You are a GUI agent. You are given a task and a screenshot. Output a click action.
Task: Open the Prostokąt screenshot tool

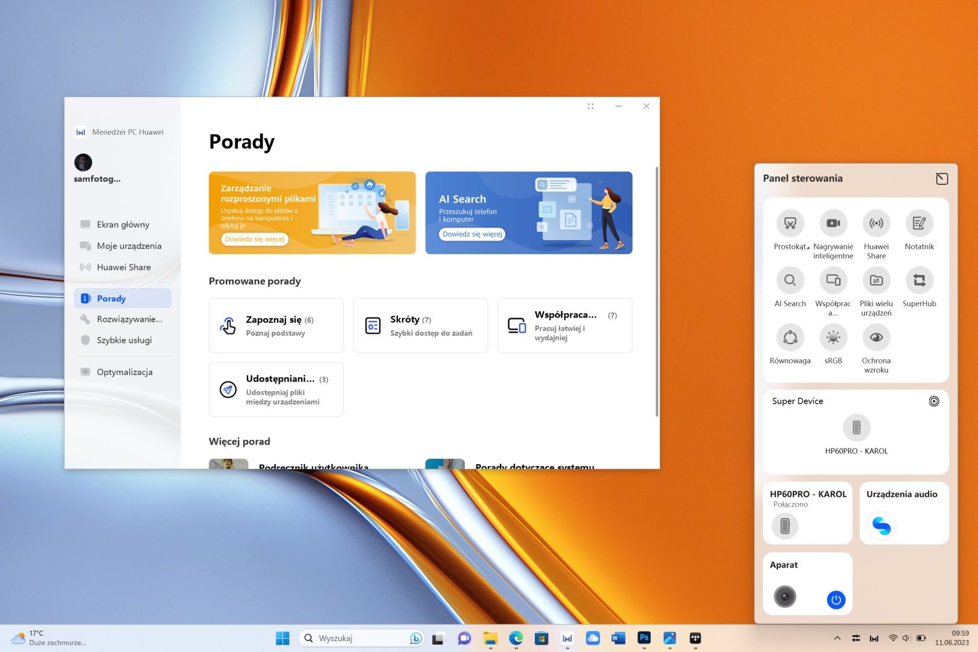click(790, 224)
